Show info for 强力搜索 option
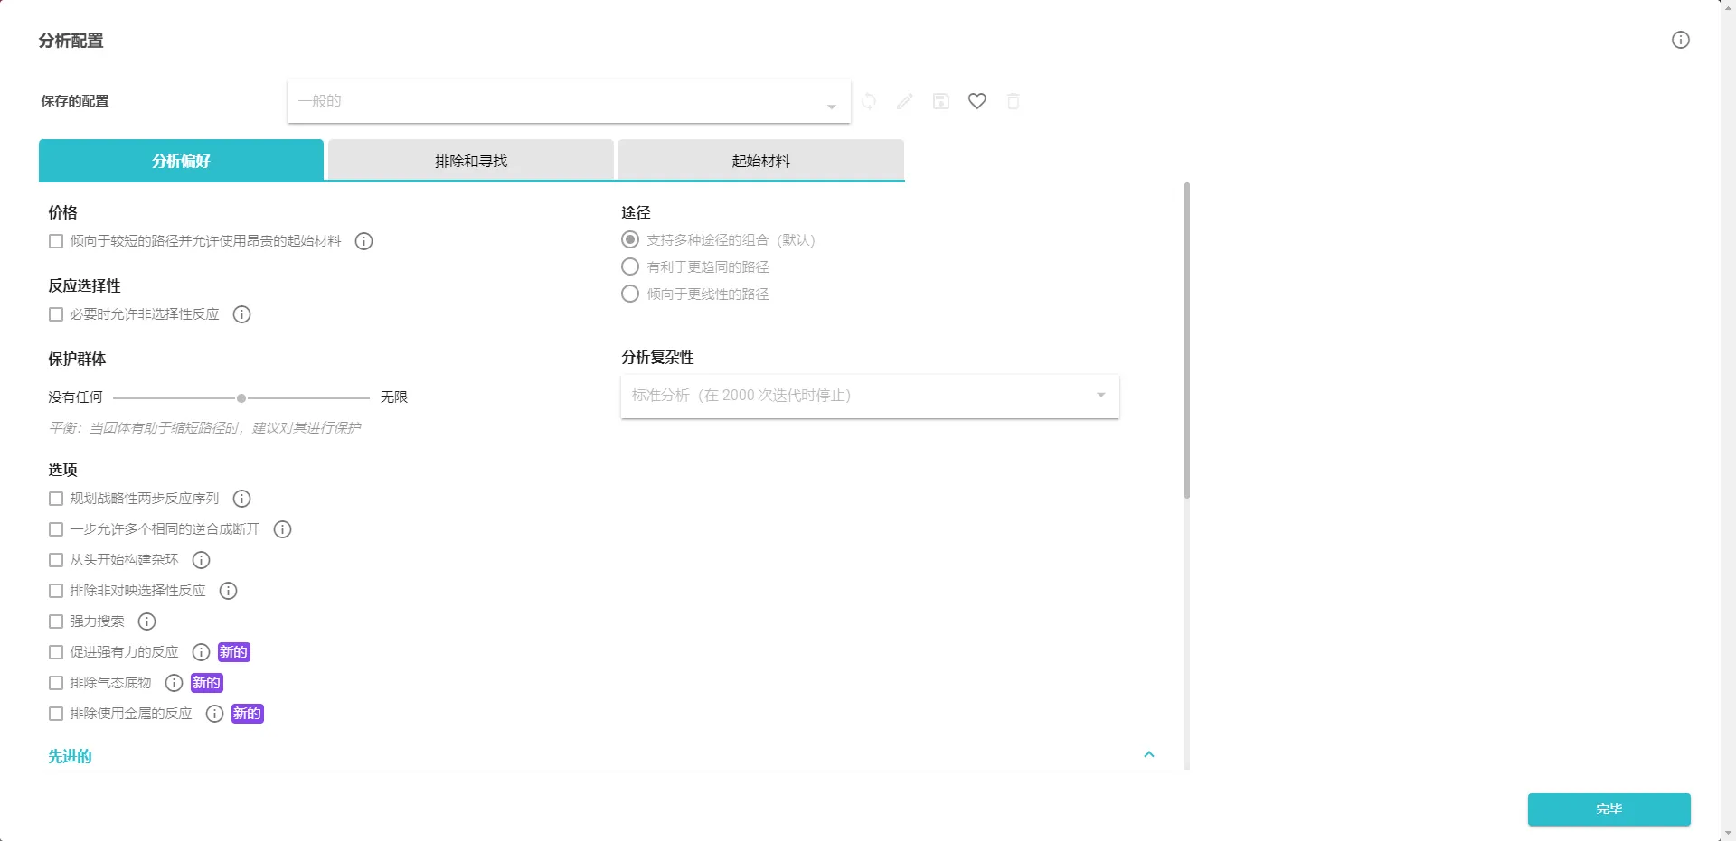 tap(146, 621)
